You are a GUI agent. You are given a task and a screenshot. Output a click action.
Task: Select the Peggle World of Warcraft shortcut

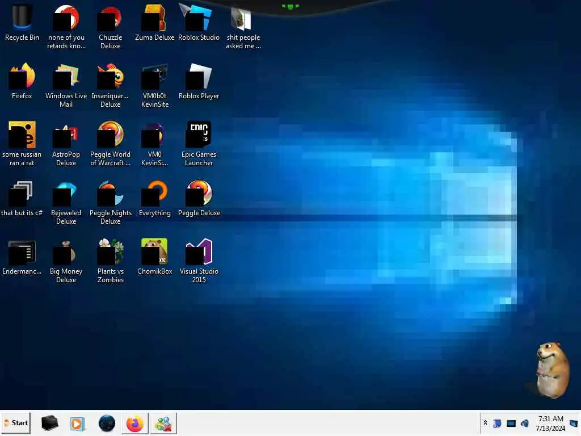pos(111,144)
